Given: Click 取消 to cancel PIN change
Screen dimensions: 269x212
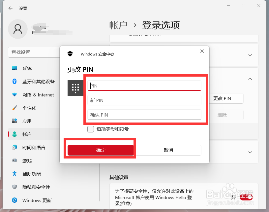Looking at the screenshot, I should coord(168,150).
